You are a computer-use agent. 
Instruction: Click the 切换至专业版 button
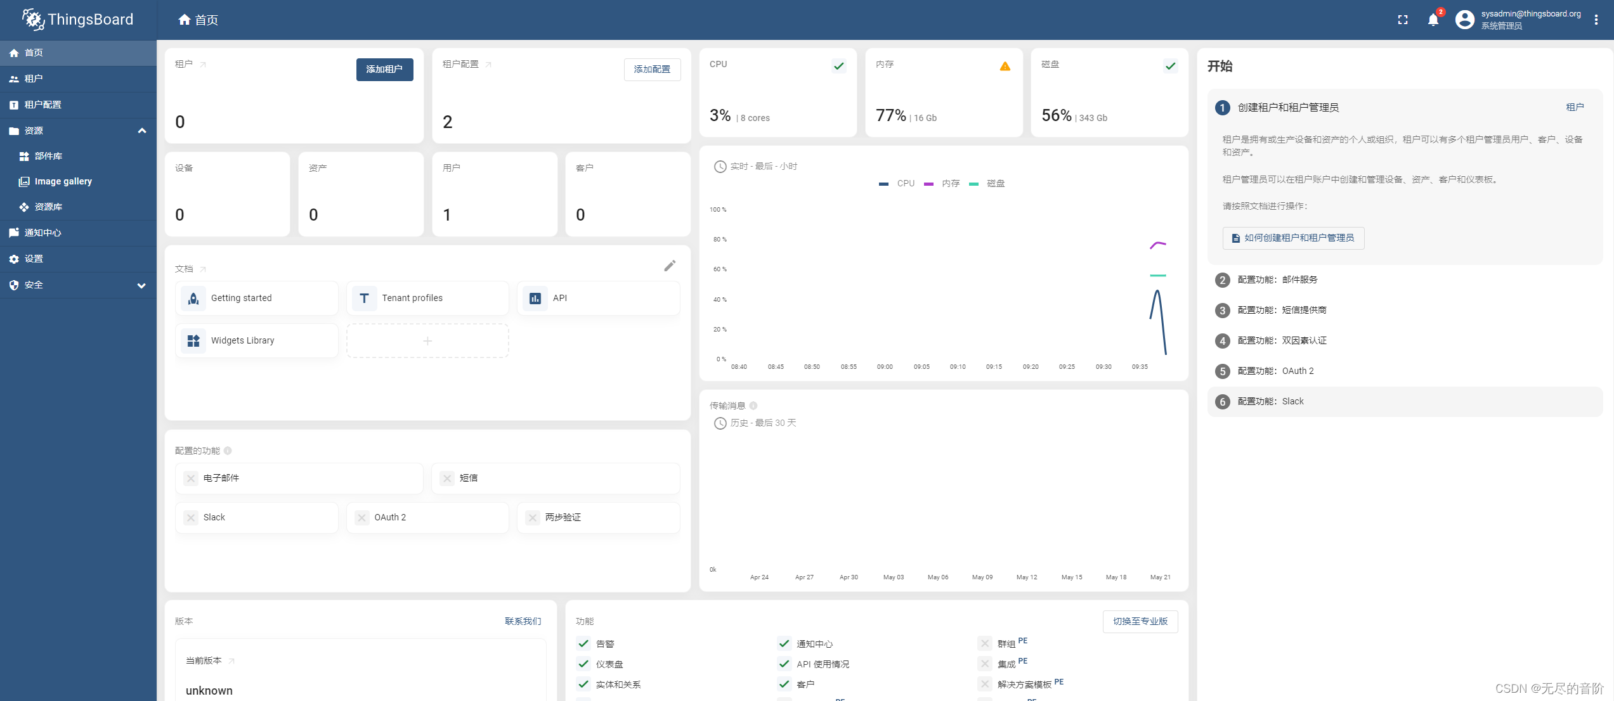coord(1140,622)
